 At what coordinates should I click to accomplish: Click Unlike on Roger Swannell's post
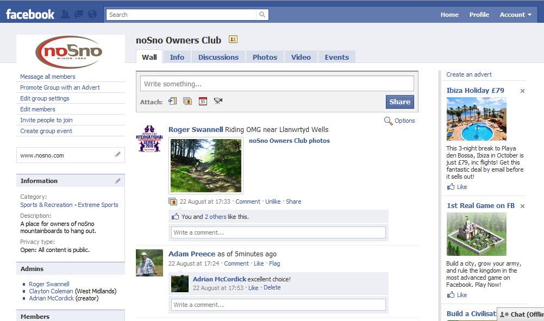point(273,202)
